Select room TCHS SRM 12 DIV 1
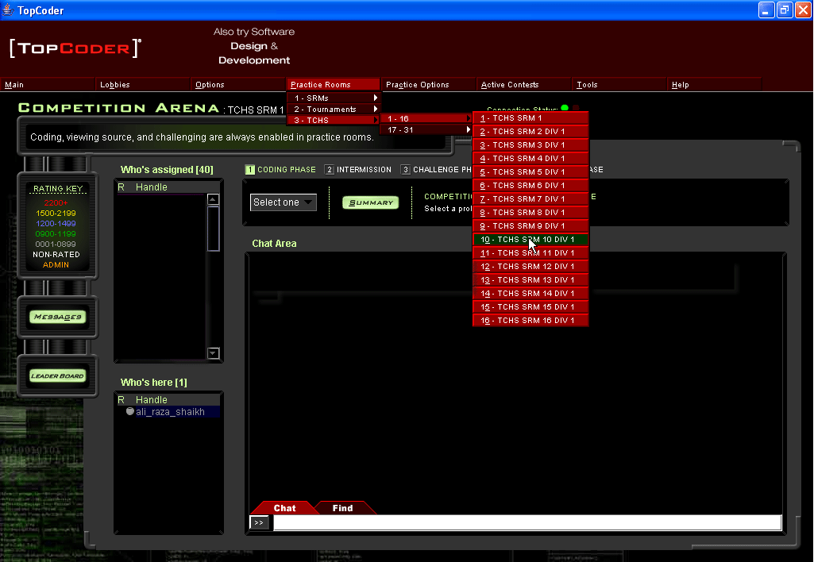This screenshot has height=562, width=814. [x=530, y=267]
